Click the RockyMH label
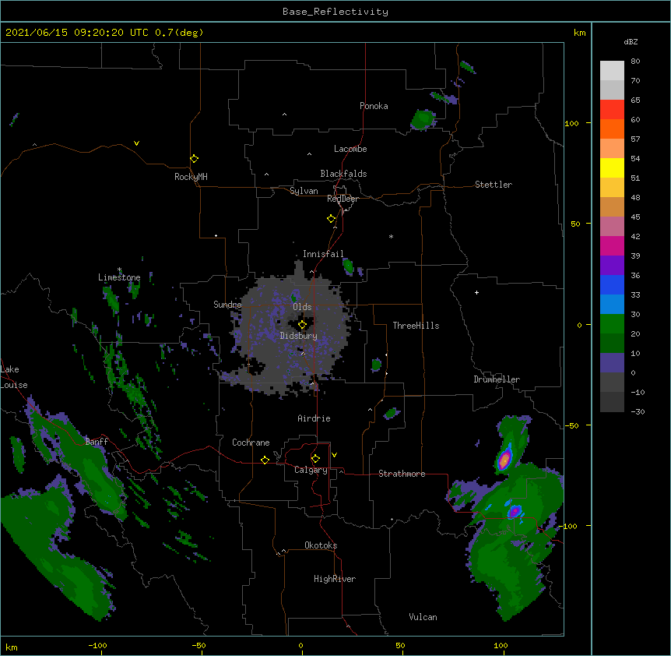Image resolution: width=671 pixels, height=656 pixels. click(191, 177)
